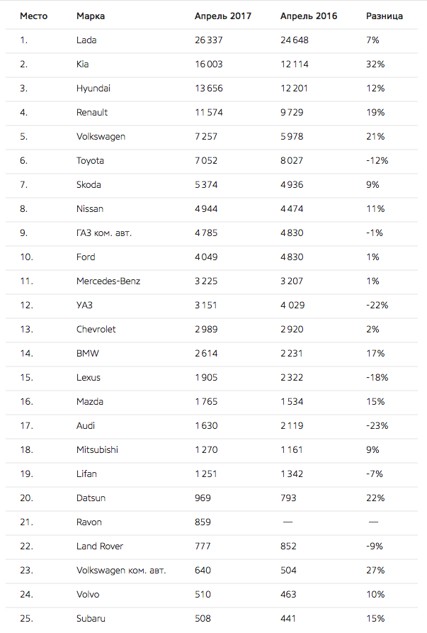Select the Lada brand name
Viewport: 427px width, 633px height.
[x=86, y=40]
